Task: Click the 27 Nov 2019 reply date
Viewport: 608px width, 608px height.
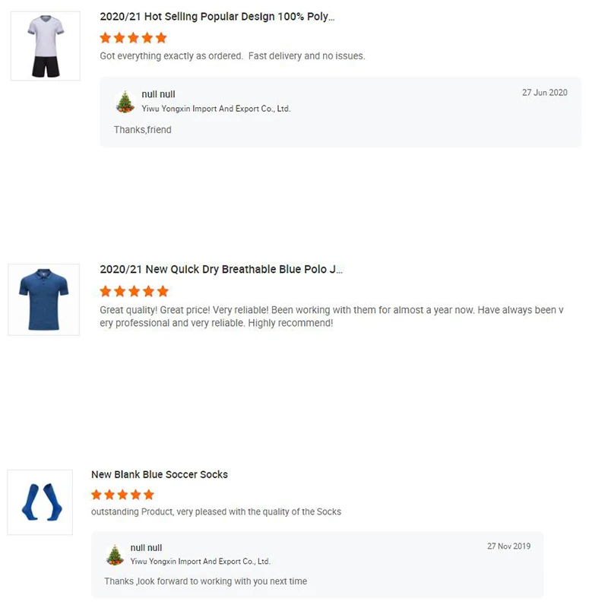Action: [x=508, y=546]
